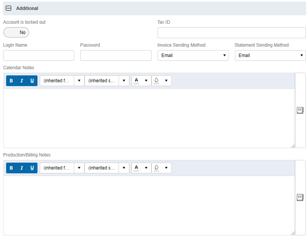Click Italic in Calendar Notes toolbar

coord(22,81)
